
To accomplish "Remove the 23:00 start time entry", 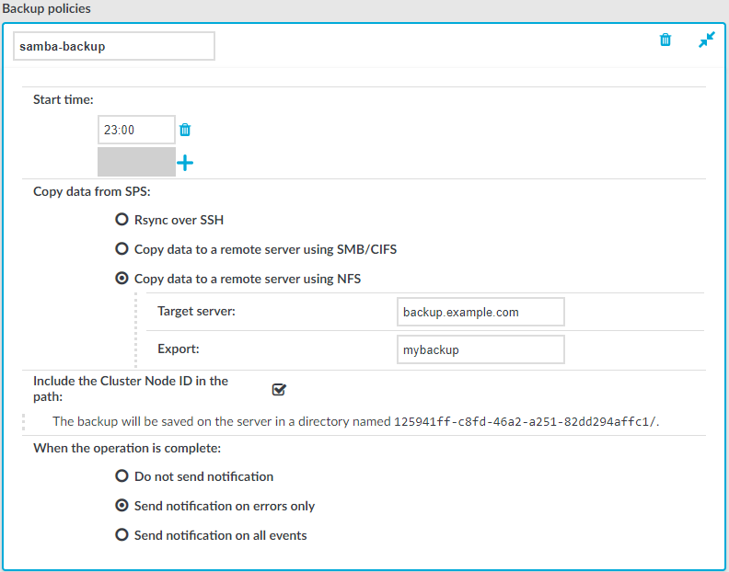I will coord(185,130).
